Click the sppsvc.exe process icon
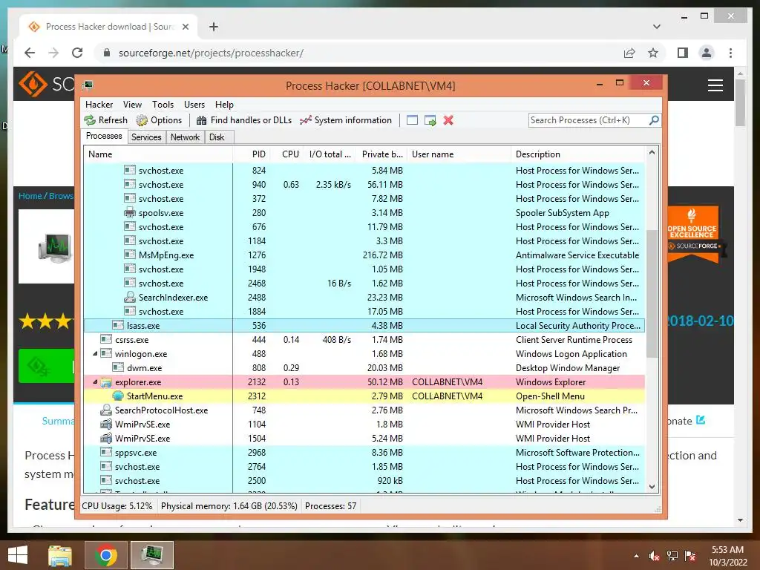 [x=106, y=452]
